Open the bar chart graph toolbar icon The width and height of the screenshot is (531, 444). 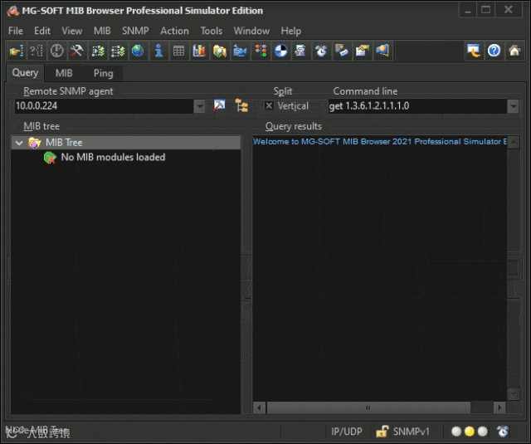click(199, 51)
